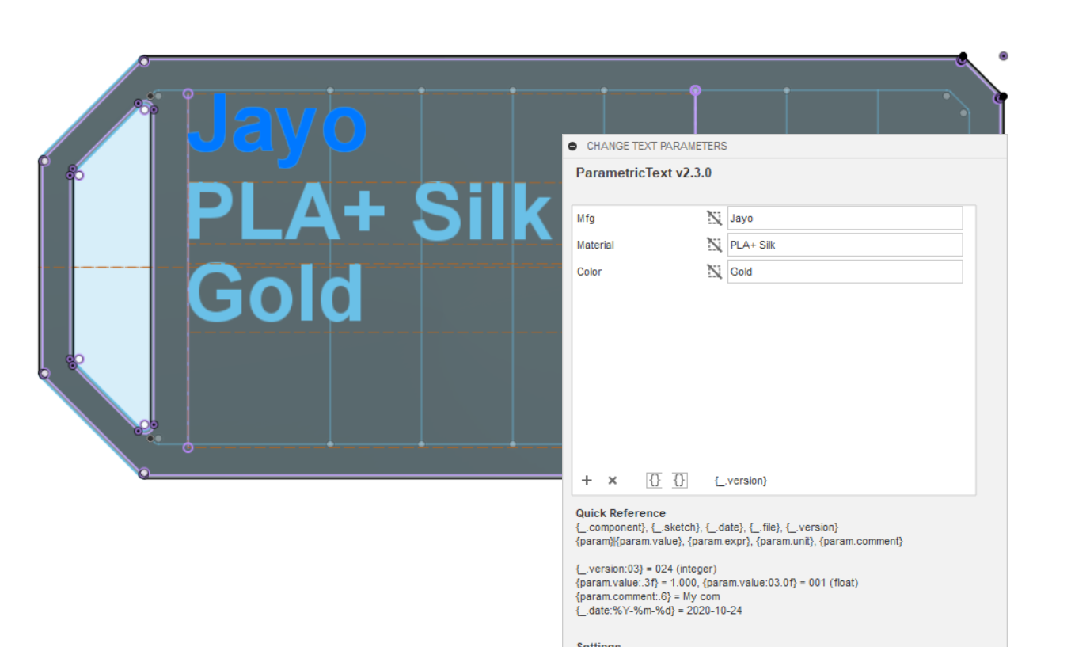This screenshot has width=1071, height=647.
Task: Select the Color field containing Gold
Action: (x=844, y=272)
